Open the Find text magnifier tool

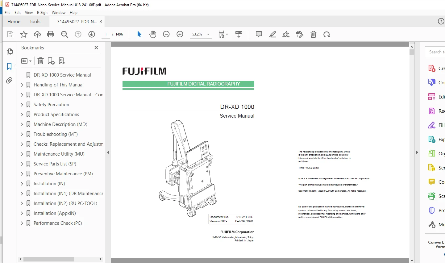(64, 34)
